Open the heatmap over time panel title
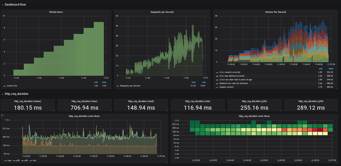Viewport: 341px width, 166px height. tap(254, 116)
